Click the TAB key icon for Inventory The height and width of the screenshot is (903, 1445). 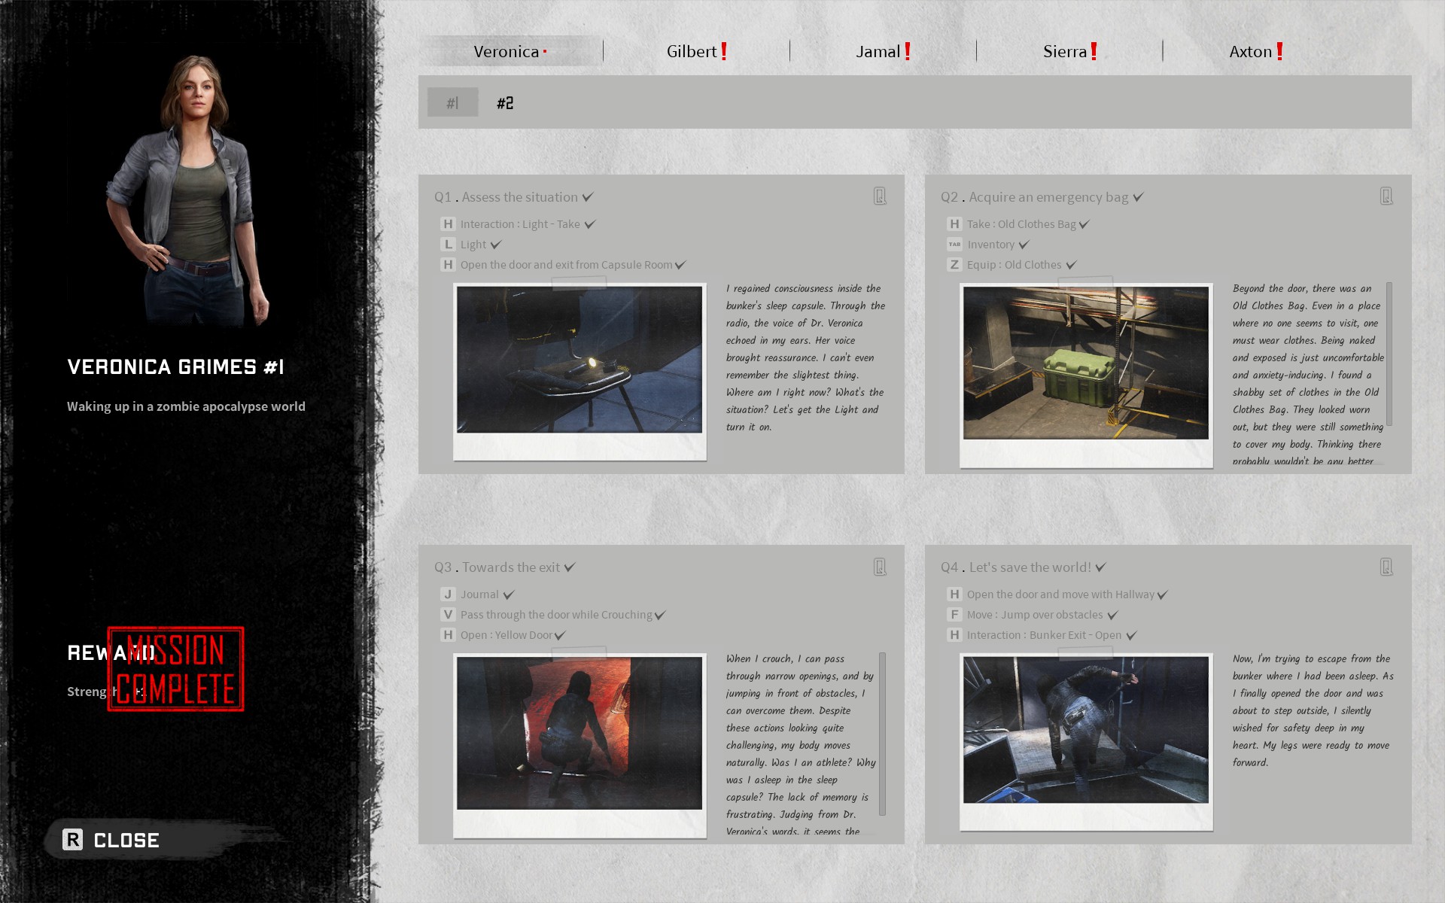coord(954,245)
